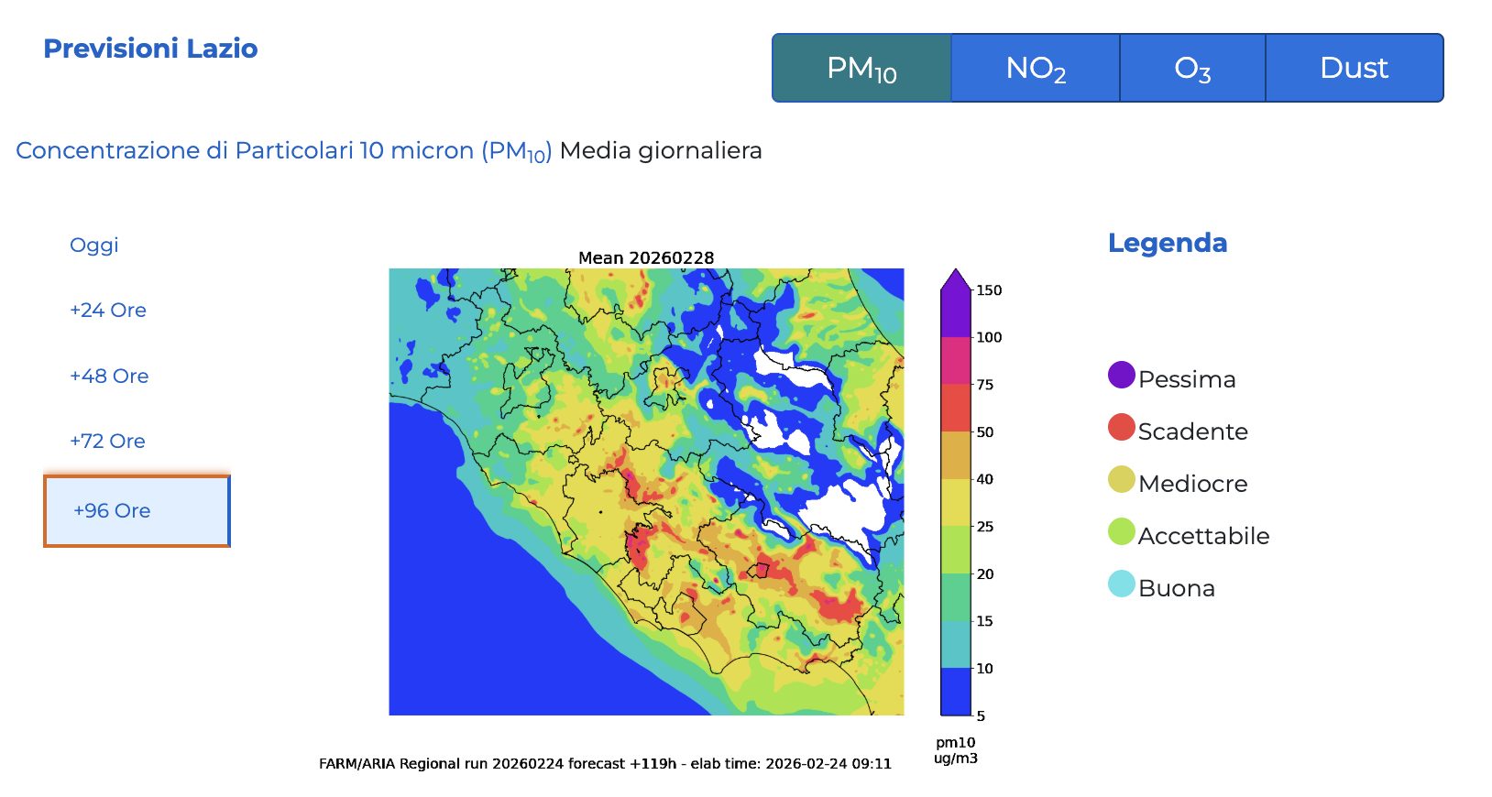Switch to the NO2 tab
This screenshot has height=797, width=1492.
point(1036,69)
